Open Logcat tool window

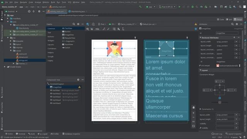tap(42, 134)
